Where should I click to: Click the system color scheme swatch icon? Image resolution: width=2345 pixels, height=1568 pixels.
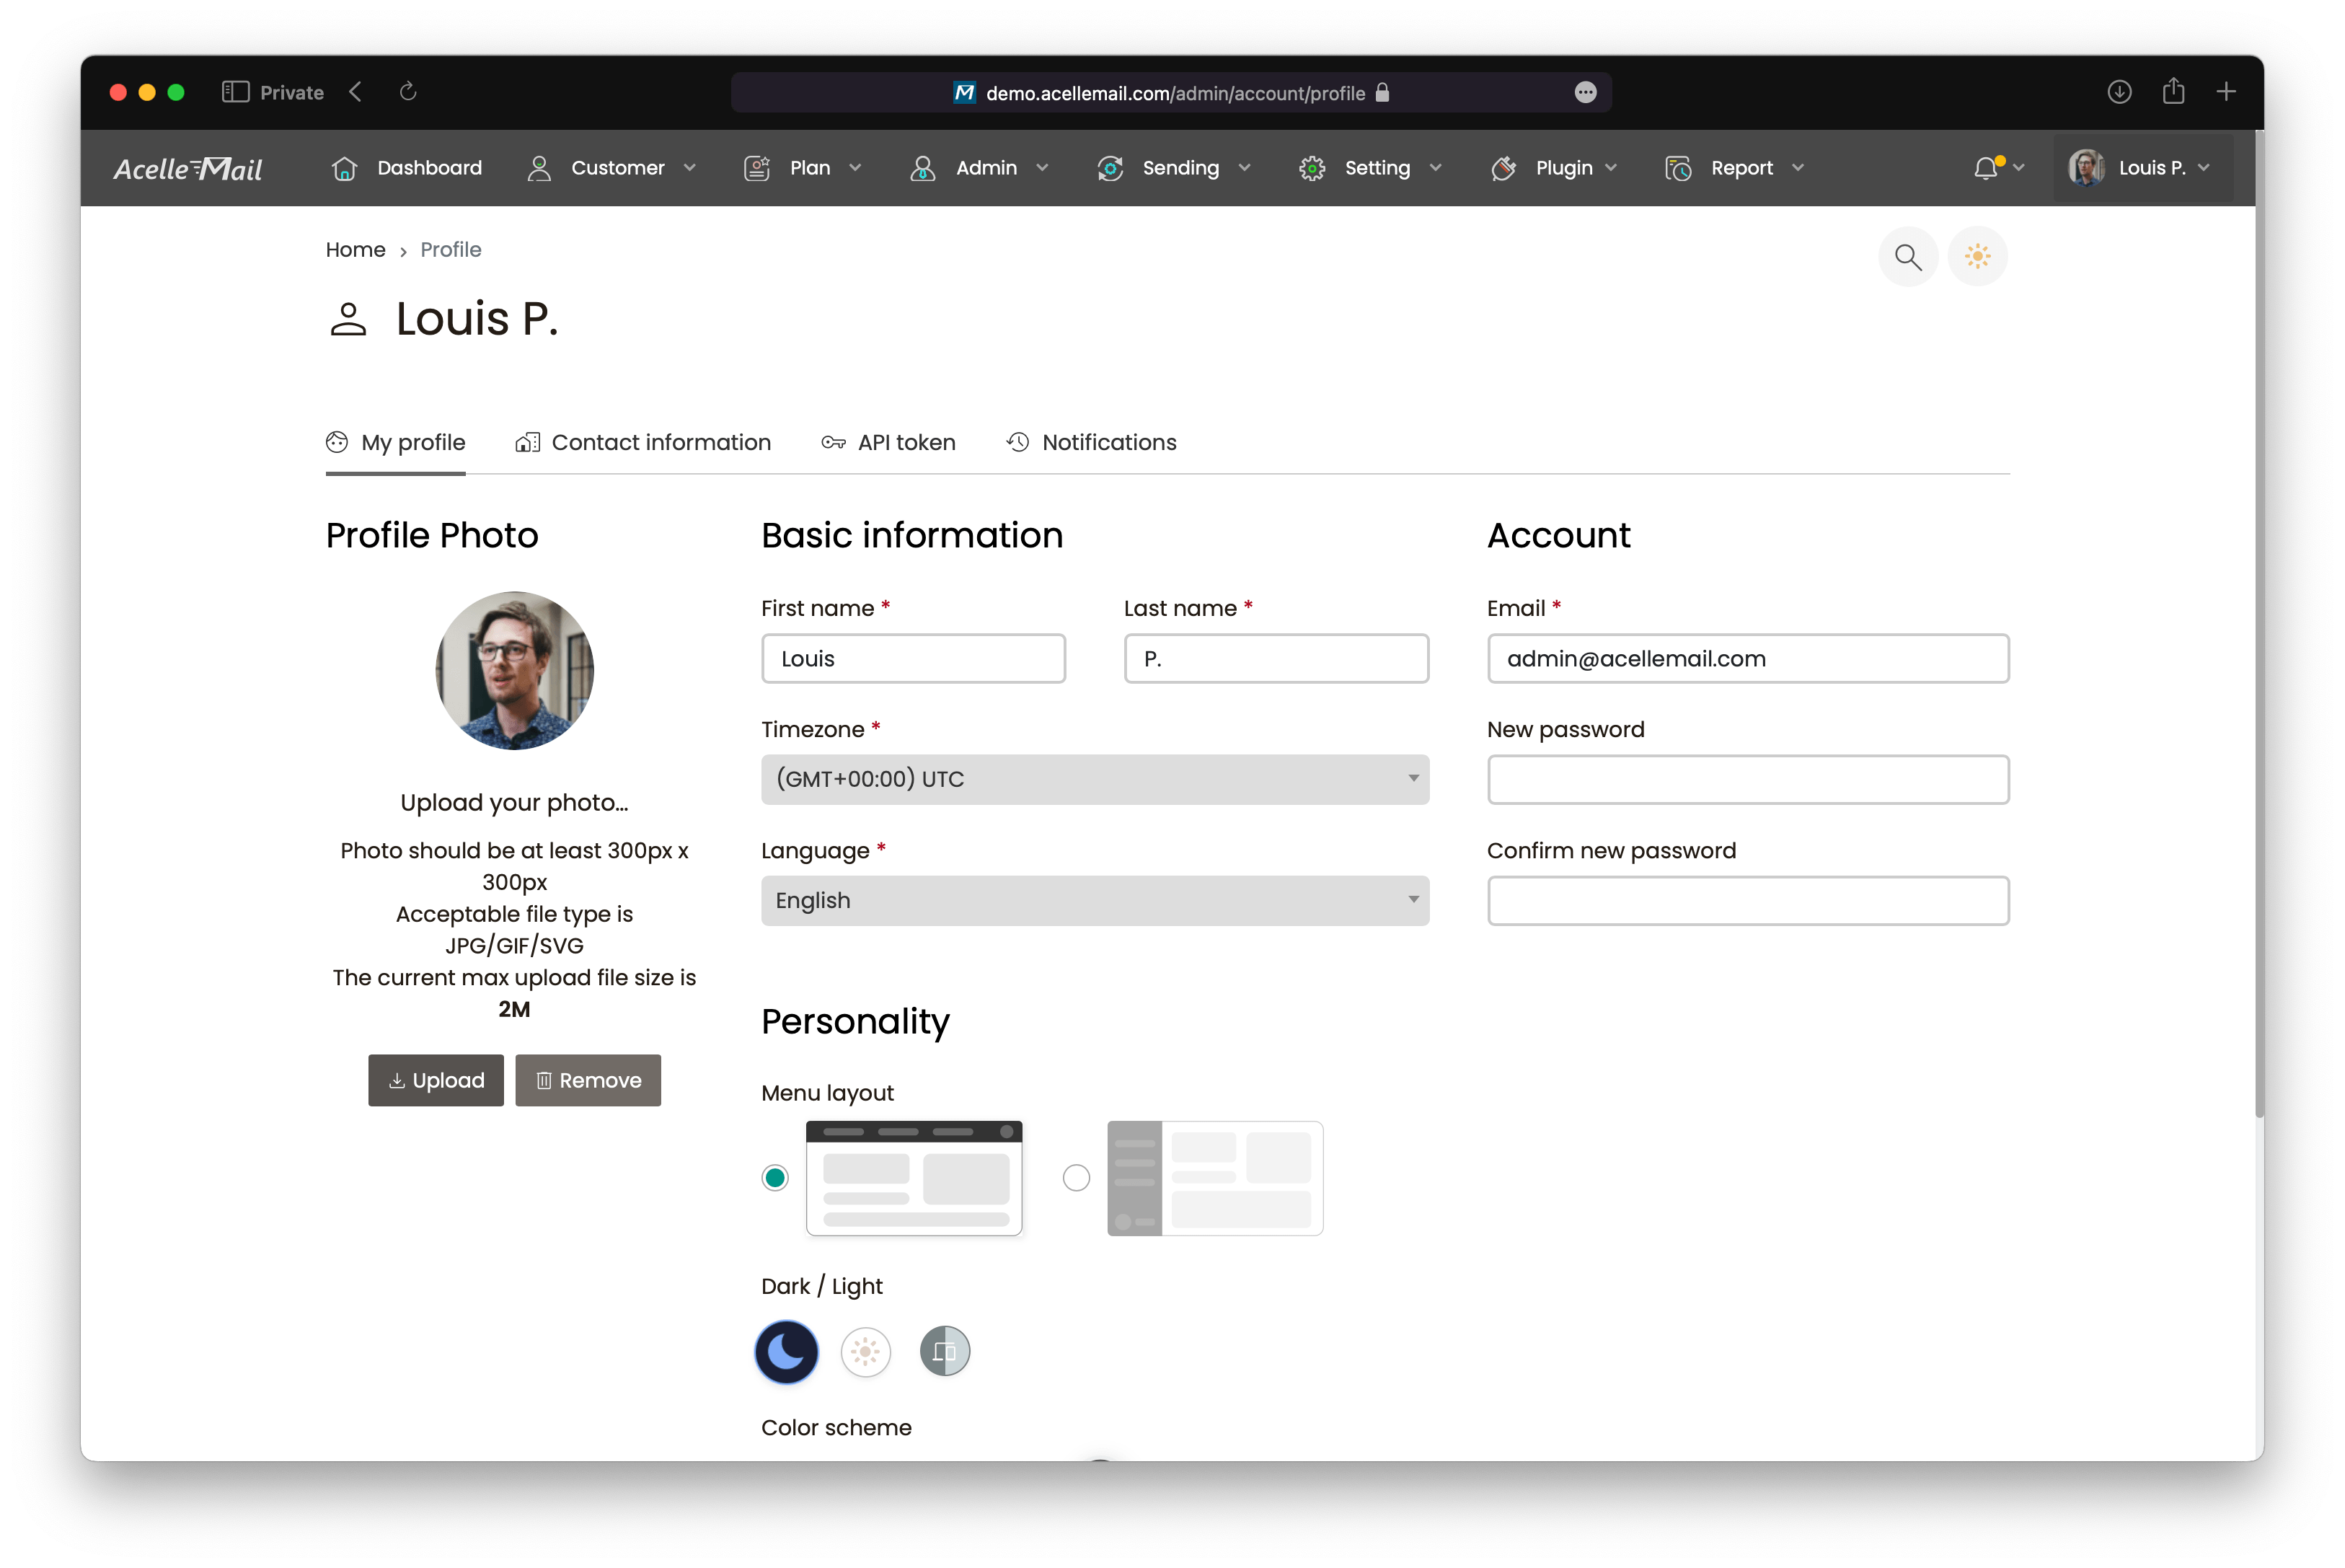(948, 1351)
